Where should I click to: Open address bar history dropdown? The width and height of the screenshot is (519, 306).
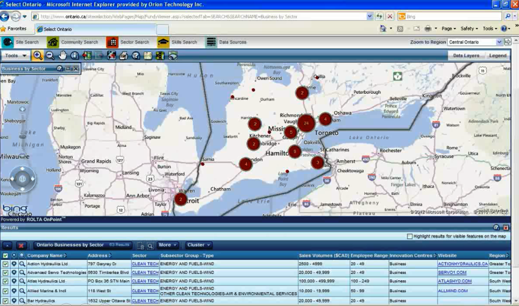tap(370, 16)
